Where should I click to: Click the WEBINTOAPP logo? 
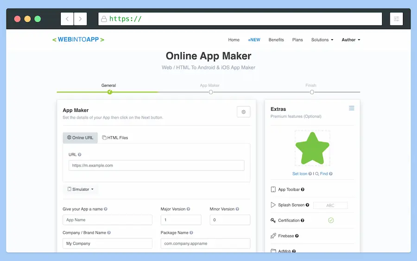[x=78, y=40]
